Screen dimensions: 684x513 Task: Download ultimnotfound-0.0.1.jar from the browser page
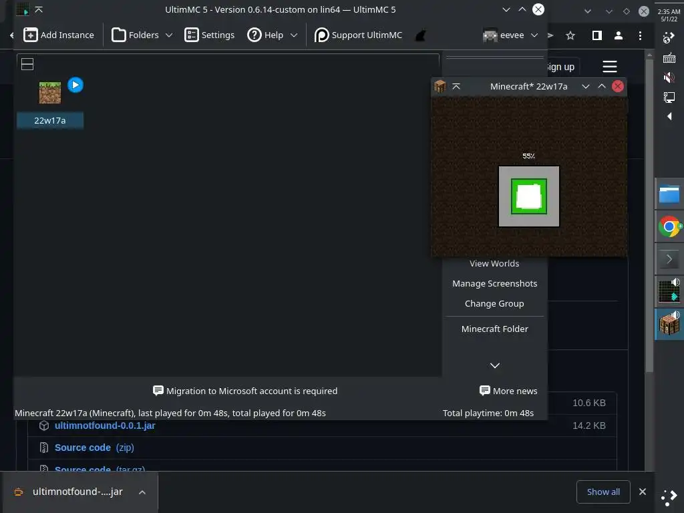coord(105,425)
